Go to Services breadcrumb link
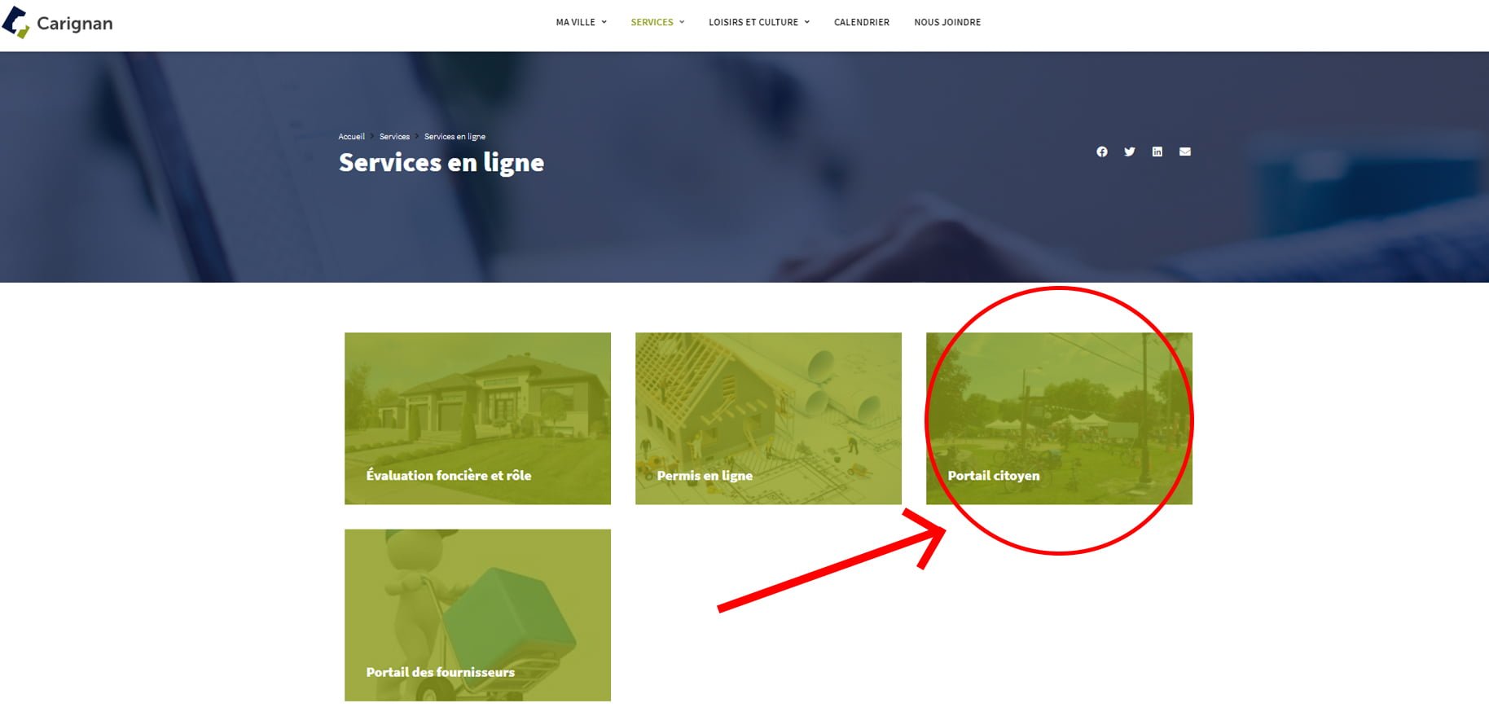This screenshot has width=1489, height=712. (x=394, y=136)
